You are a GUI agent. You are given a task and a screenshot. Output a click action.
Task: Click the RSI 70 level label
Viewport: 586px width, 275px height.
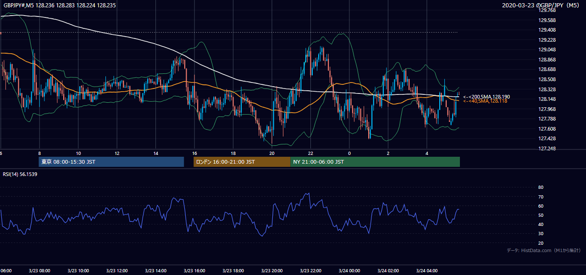(x=541, y=197)
